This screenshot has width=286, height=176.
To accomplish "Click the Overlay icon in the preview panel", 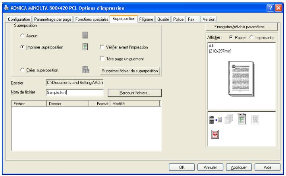I will [242, 119].
